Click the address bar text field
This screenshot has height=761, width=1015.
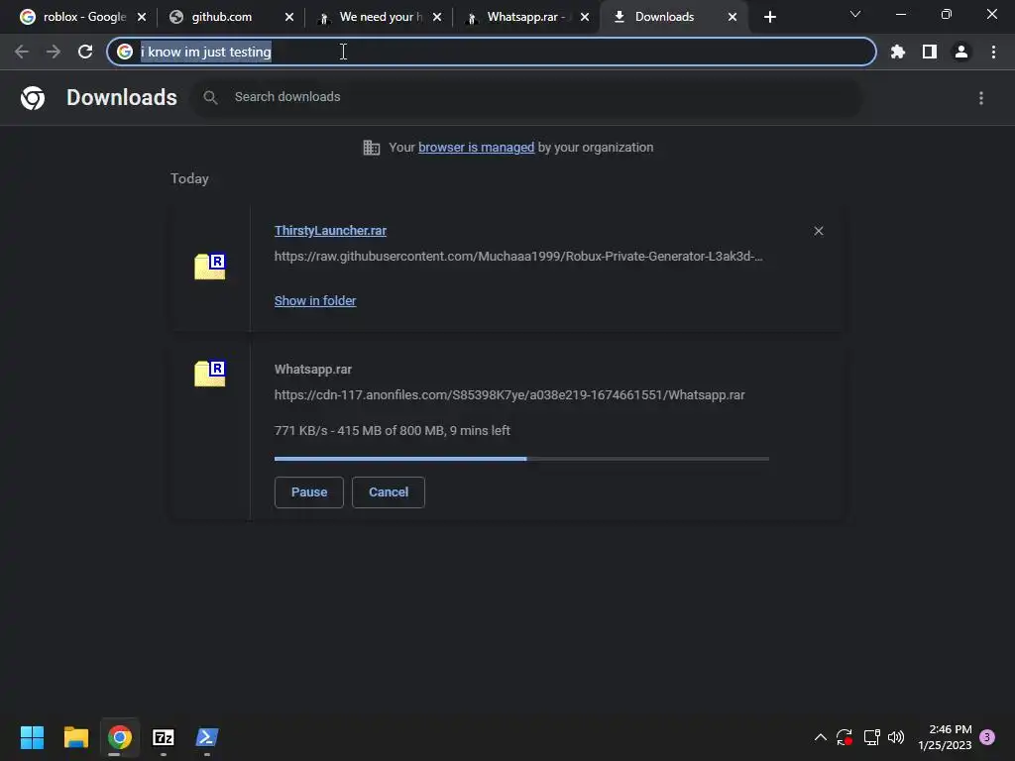492,52
